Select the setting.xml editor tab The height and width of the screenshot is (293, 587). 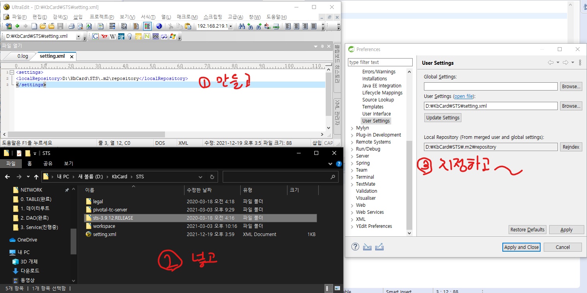click(x=52, y=56)
